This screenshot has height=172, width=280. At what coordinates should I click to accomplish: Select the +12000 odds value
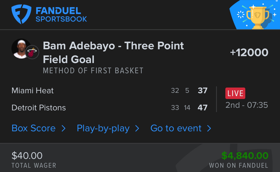point(249,52)
